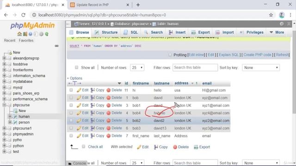
Task: Open the Privileges tab
Action: click(x=252, y=32)
